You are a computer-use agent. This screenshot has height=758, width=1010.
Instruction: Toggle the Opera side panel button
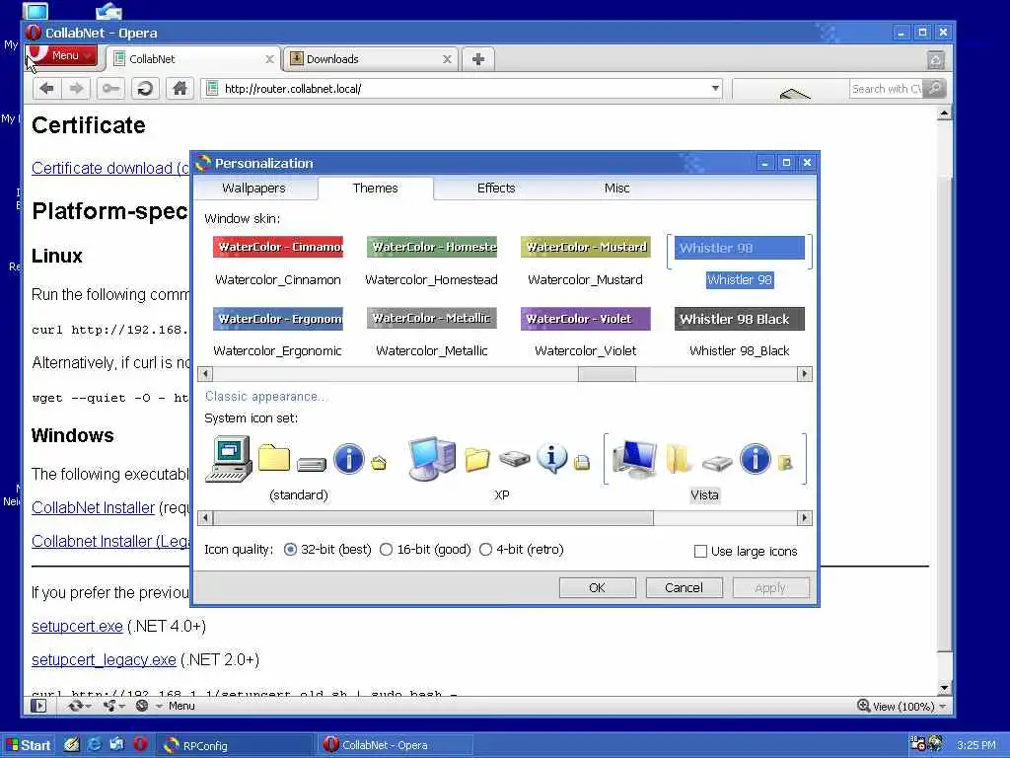click(x=38, y=706)
